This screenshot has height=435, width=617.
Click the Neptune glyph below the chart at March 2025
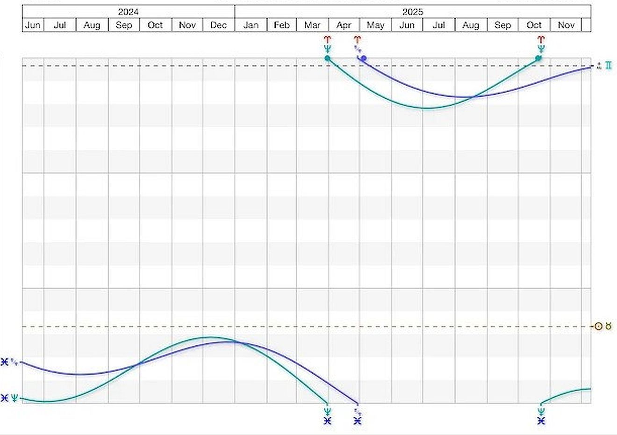[327, 412]
